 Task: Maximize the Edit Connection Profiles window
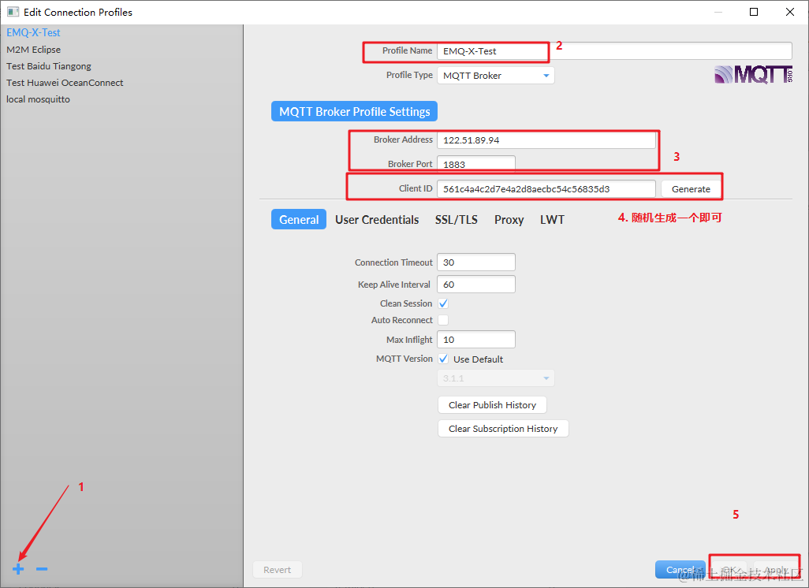click(x=754, y=12)
